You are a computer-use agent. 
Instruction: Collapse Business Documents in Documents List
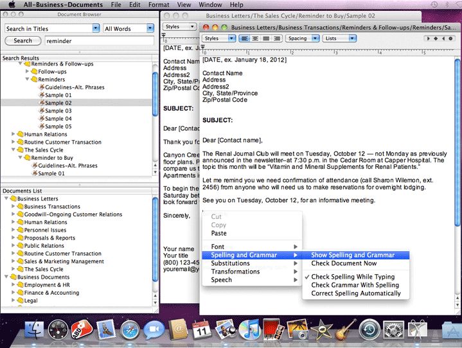(6, 277)
